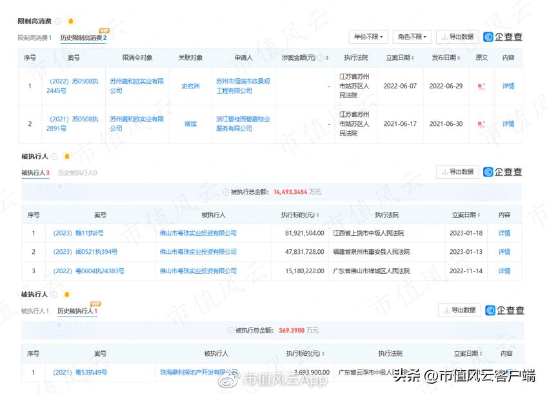Open the 角色不限 dropdown

click(x=413, y=37)
